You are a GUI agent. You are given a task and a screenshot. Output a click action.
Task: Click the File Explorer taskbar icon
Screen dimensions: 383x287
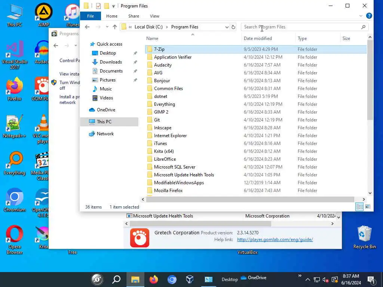[135, 280]
